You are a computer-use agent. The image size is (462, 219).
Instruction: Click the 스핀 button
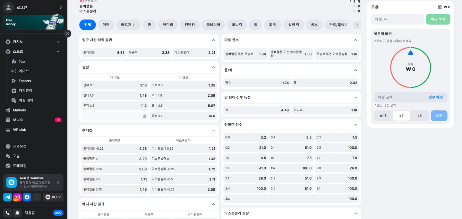[439, 116]
